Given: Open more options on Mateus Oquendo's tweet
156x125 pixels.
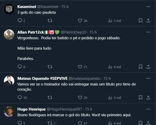Looking at the screenshot, I should (x=148, y=78).
